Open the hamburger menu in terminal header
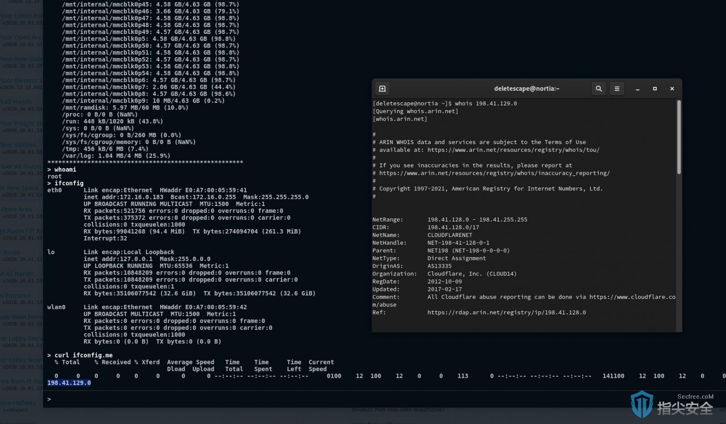Image resolution: width=726 pixels, height=424 pixels. click(617, 89)
